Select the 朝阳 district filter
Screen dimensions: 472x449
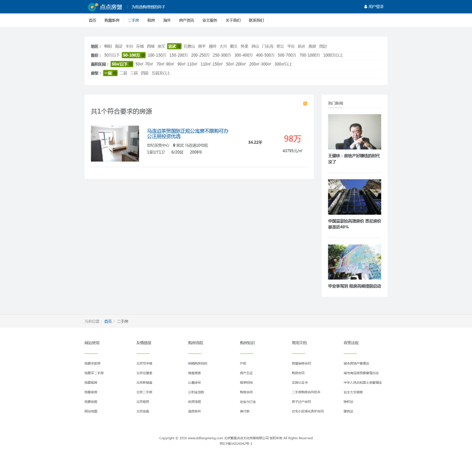pyautogui.click(x=108, y=46)
